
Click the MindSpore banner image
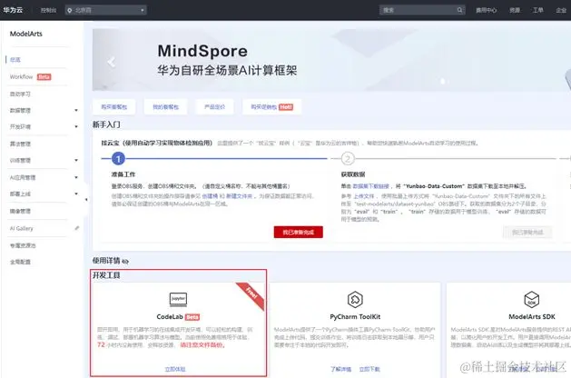[x=331, y=60]
